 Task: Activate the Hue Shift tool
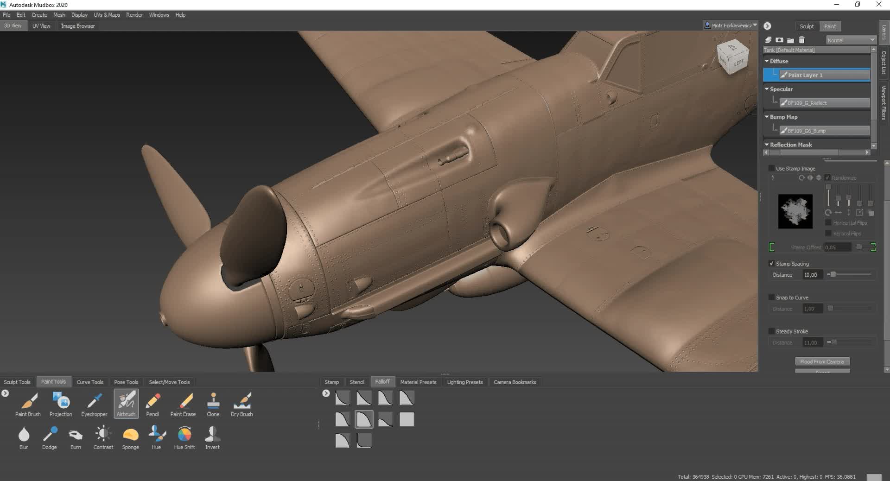point(184,436)
